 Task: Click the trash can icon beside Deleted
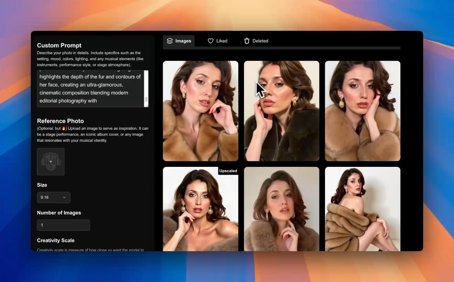(247, 41)
